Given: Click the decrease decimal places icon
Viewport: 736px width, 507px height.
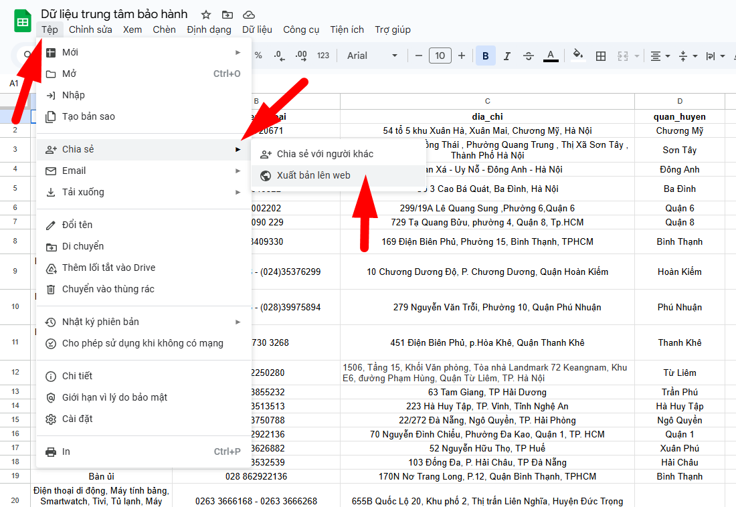Looking at the screenshot, I should pos(280,56).
